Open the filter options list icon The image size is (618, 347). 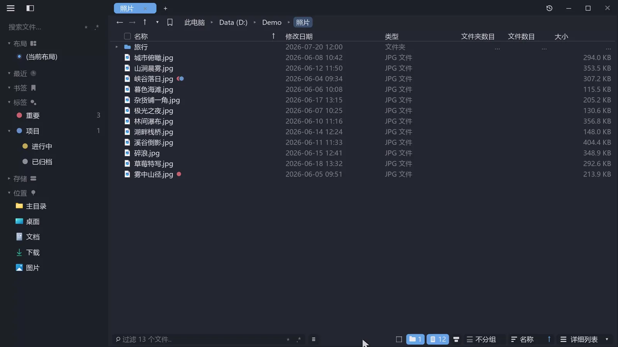[314, 339]
